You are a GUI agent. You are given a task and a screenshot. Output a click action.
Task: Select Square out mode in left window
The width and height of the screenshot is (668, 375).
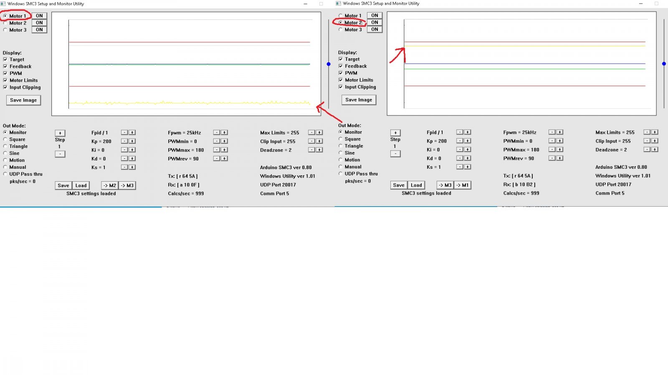[5, 140]
